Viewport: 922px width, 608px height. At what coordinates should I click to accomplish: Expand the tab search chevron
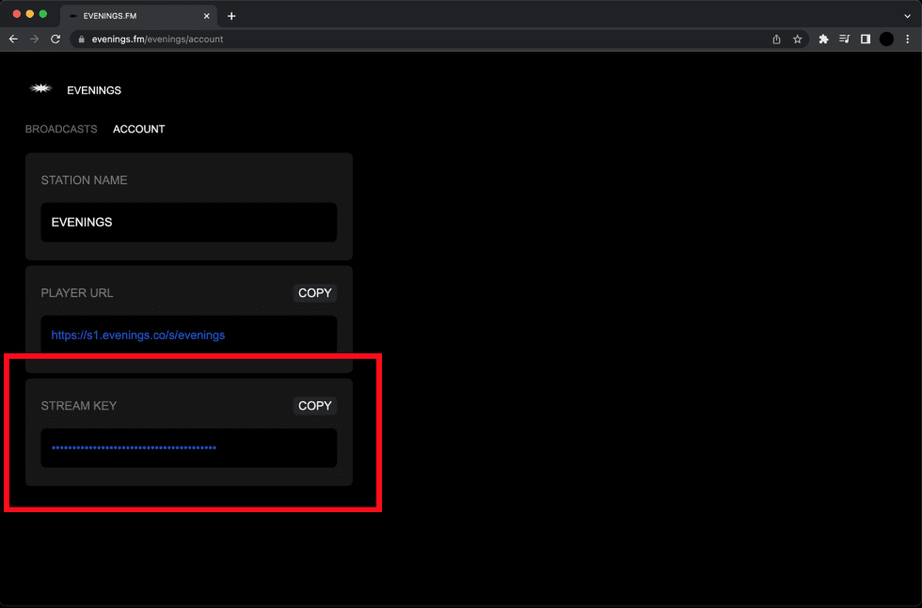click(907, 16)
